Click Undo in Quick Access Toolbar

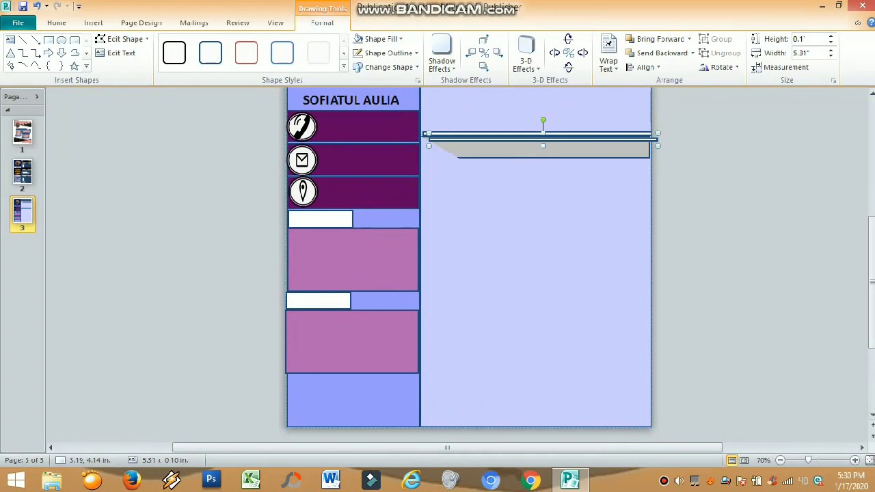(x=37, y=6)
